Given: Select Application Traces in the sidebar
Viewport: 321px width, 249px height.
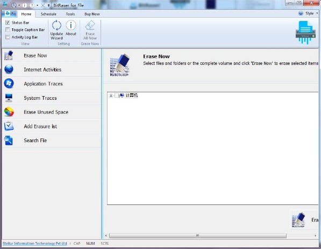Looking at the screenshot, I should [x=52, y=84].
